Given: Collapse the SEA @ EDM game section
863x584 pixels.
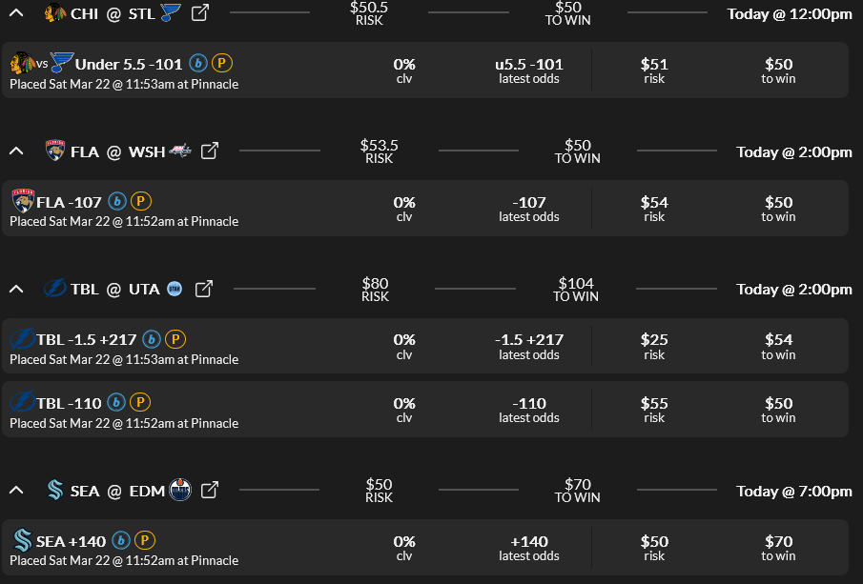Looking at the screenshot, I should click(16, 491).
